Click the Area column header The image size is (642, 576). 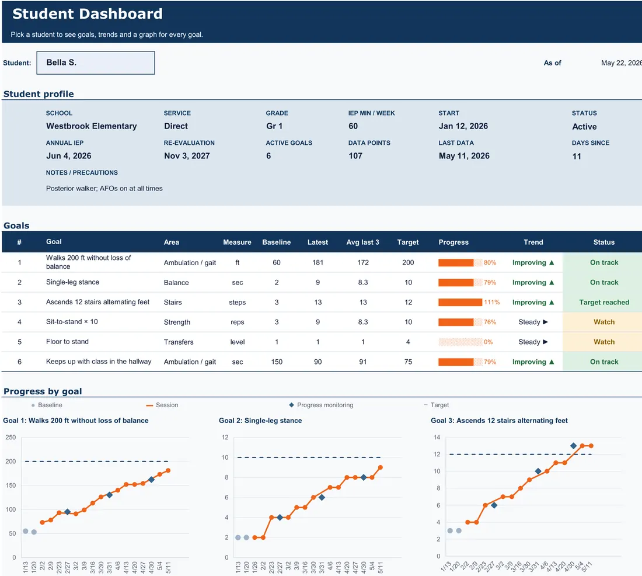(171, 242)
